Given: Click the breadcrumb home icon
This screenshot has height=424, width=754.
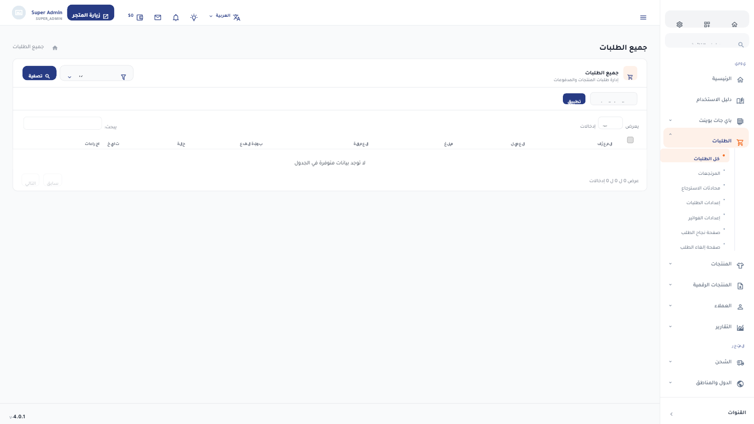Looking at the screenshot, I should pyautogui.click(x=55, y=48).
